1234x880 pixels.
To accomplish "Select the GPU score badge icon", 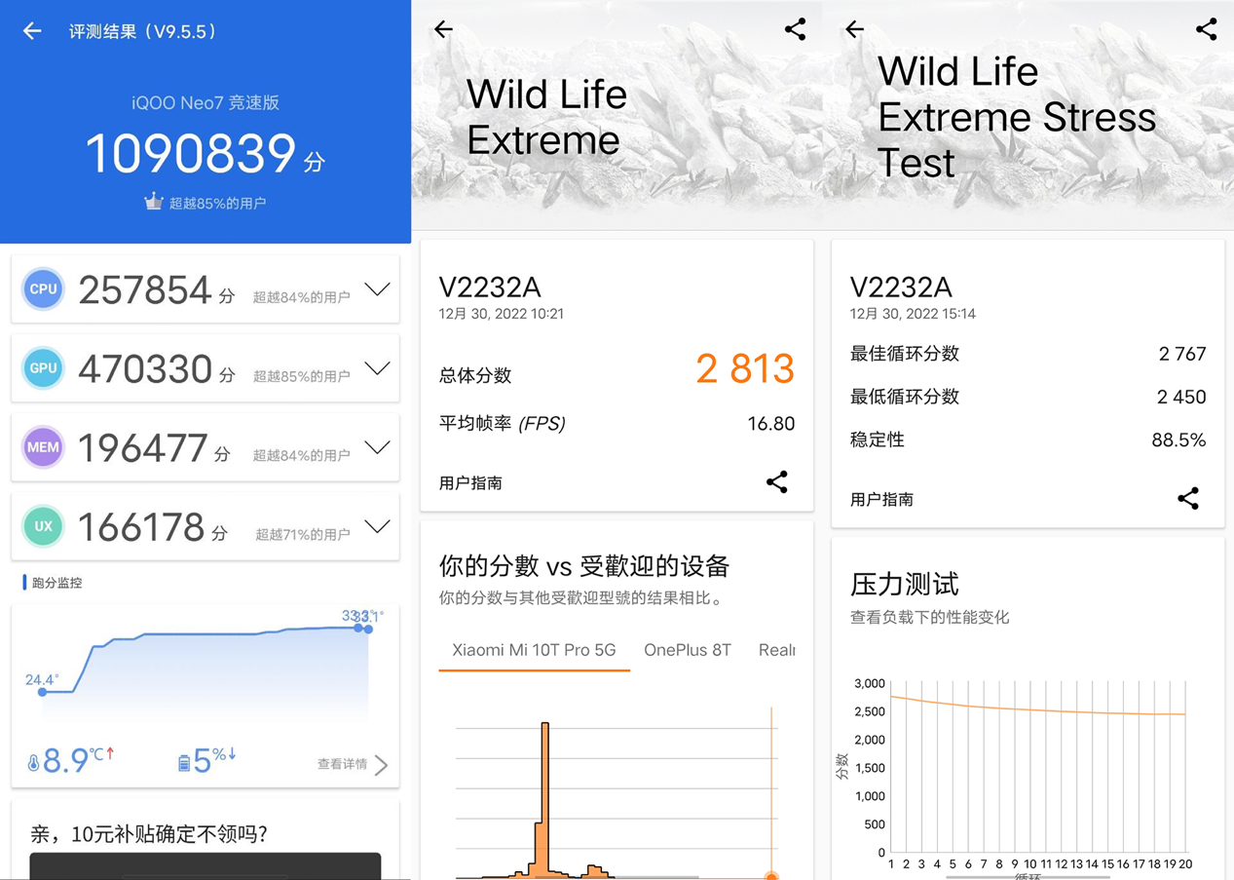I will 43,368.
